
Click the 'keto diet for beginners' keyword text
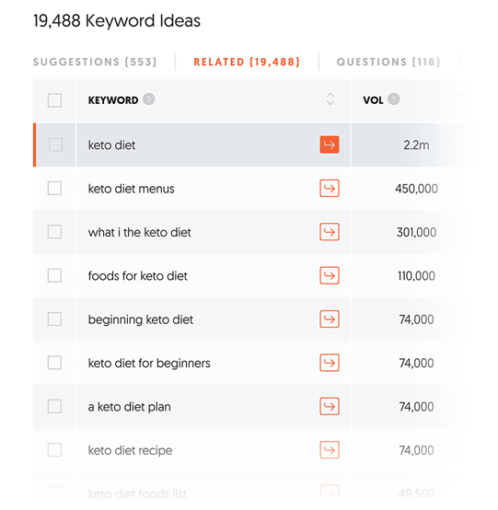coord(149,363)
